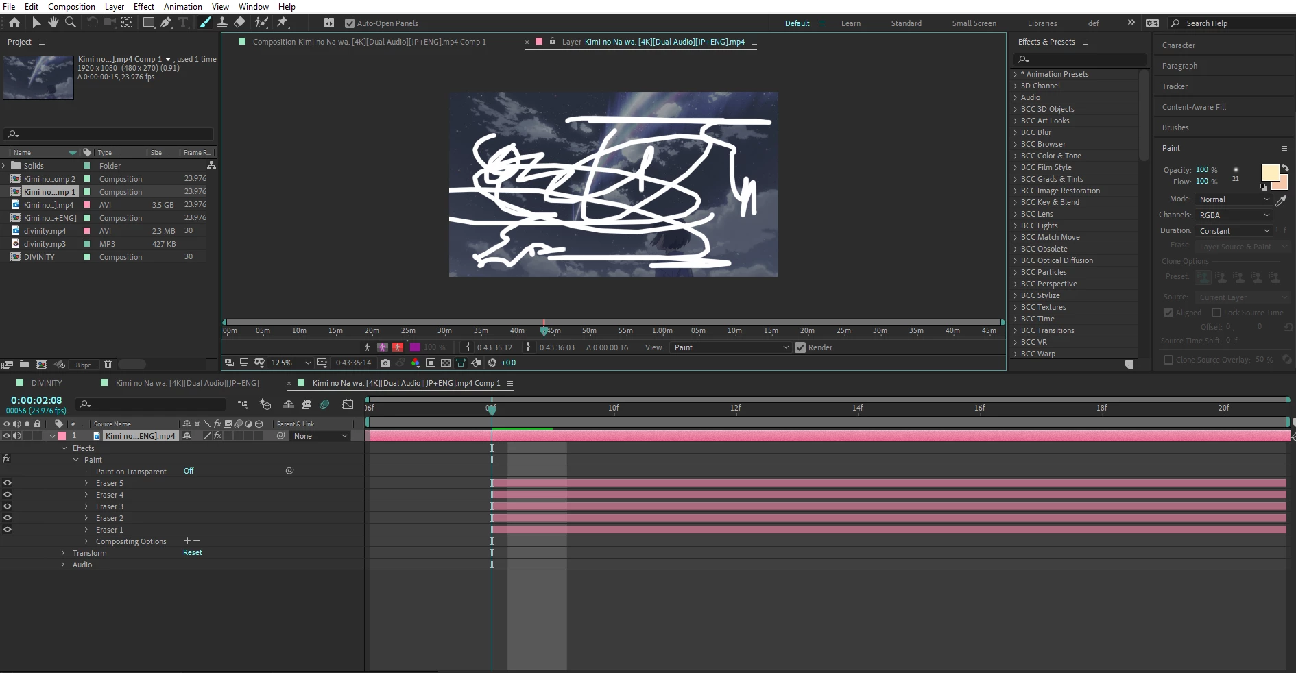Image resolution: width=1296 pixels, height=673 pixels.
Task: Hide Eraser 3 with its eye toggle
Action: tap(8, 506)
